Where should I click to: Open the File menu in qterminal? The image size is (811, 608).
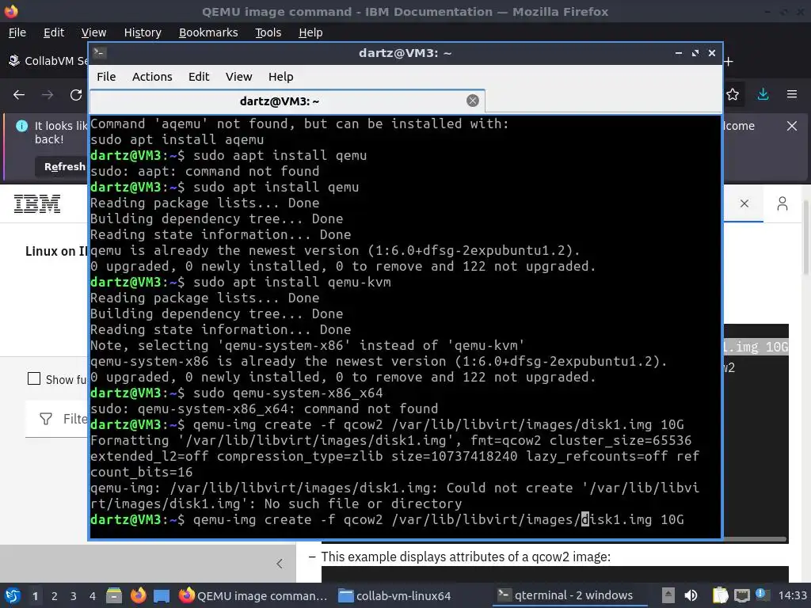[x=106, y=77]
